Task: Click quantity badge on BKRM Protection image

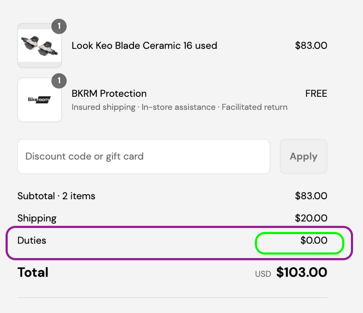Action: [59, 80]
